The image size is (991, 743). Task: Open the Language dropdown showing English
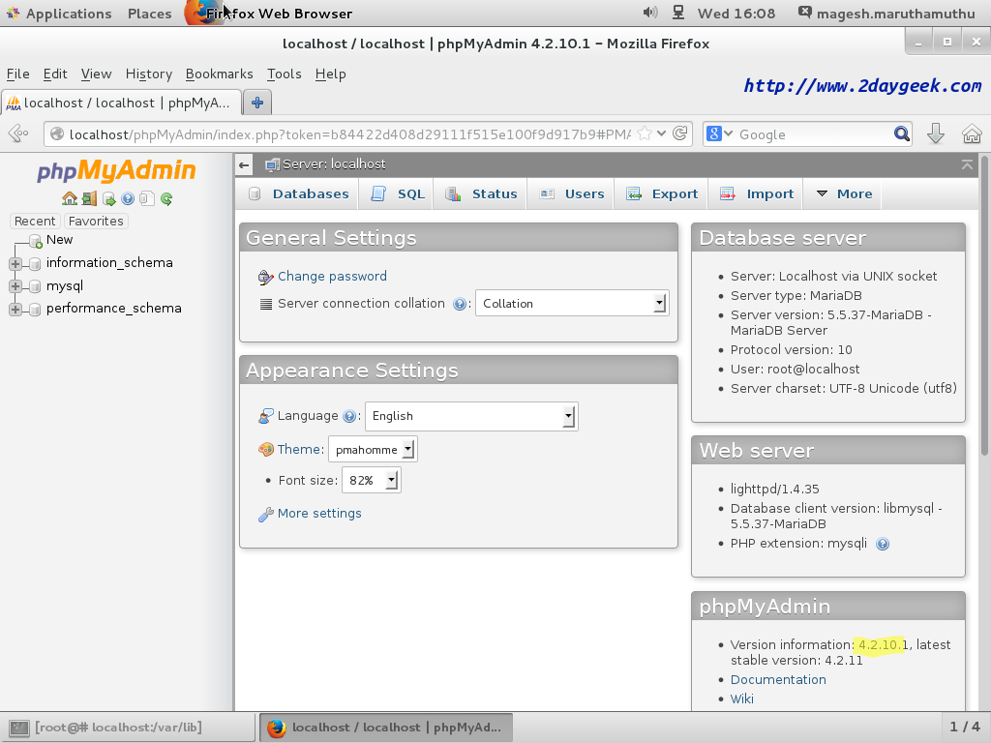(471, 416)
